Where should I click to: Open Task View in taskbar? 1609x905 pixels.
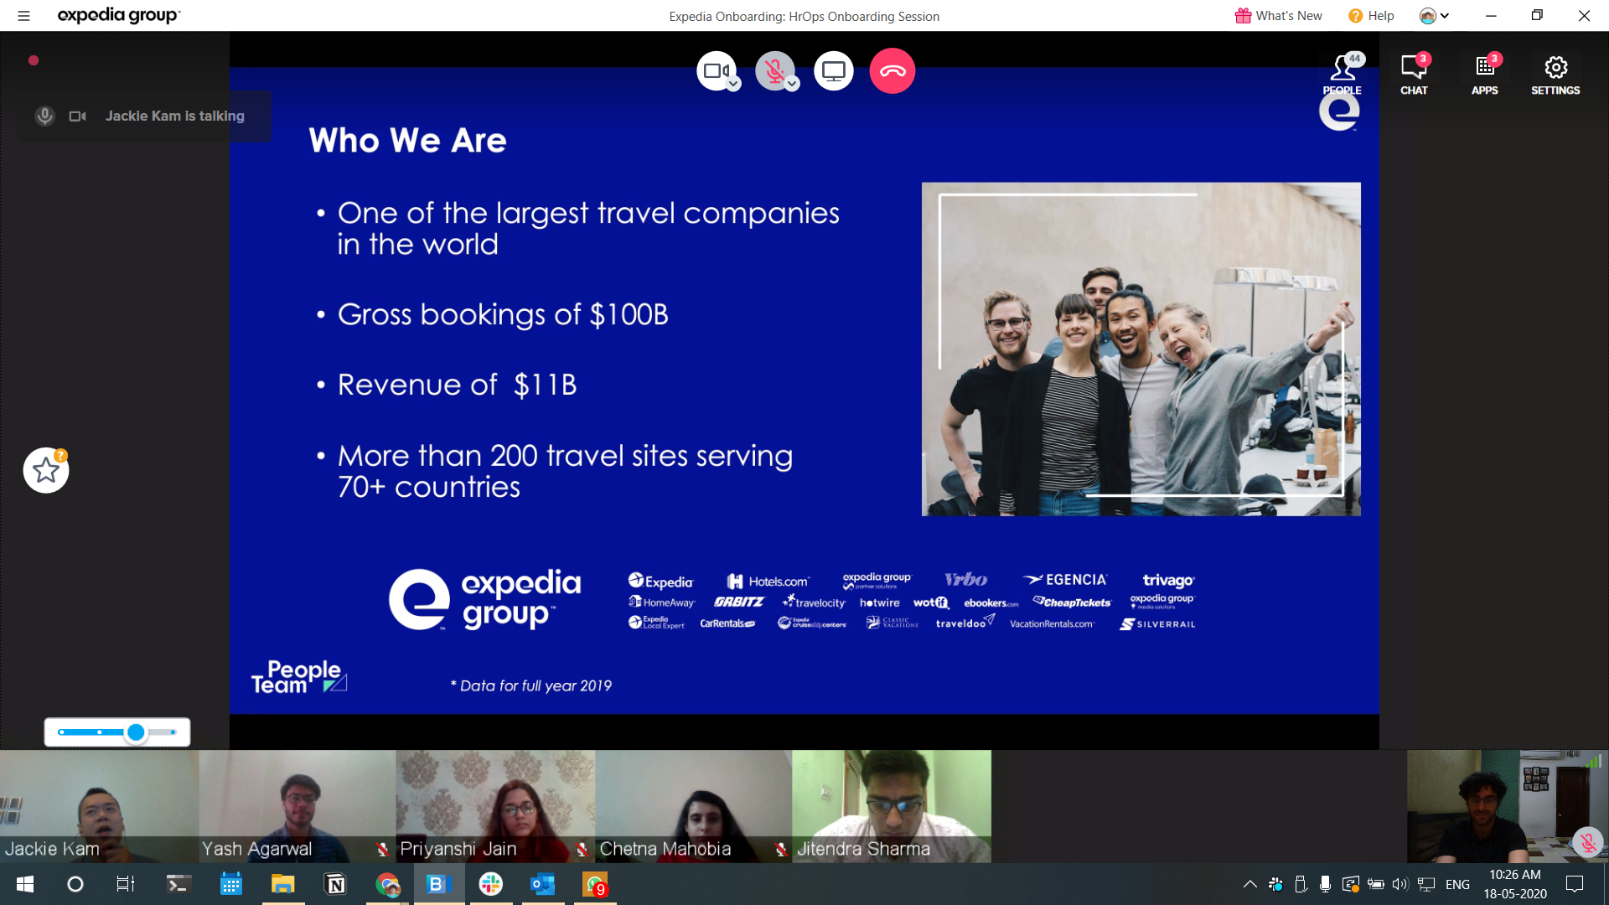point(126,884)
